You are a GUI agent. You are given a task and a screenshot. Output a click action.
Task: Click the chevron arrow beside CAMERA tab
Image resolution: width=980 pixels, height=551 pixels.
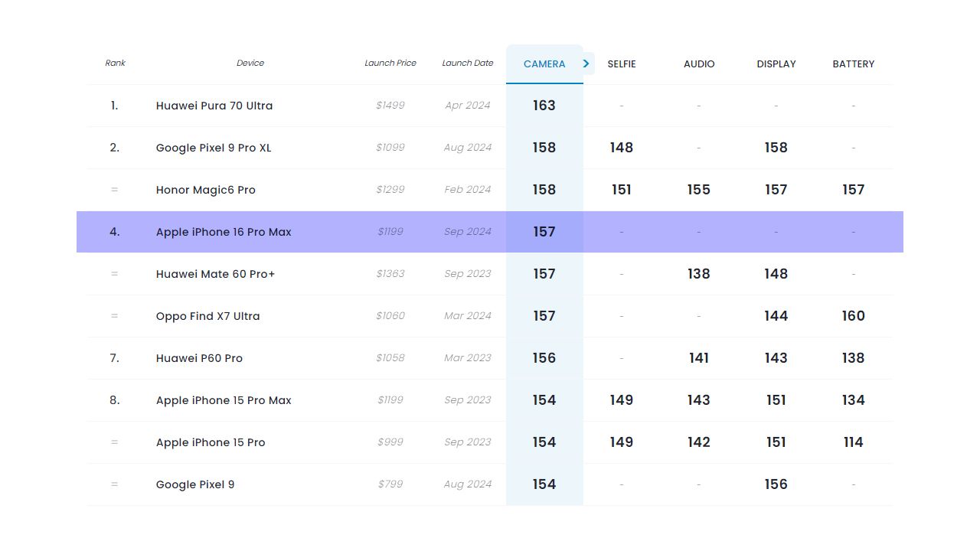586,64
